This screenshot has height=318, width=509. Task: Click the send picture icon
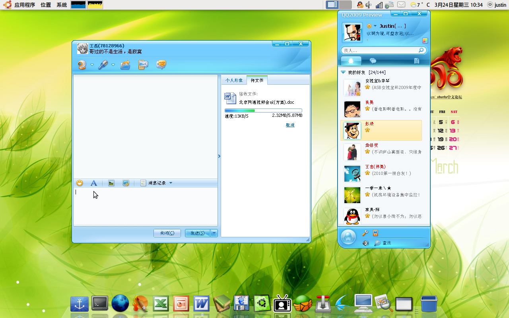(111, 183)
